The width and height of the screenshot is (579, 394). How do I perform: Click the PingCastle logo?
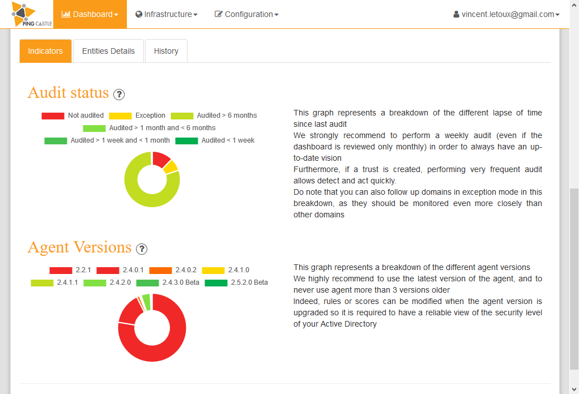coord(32,14)
